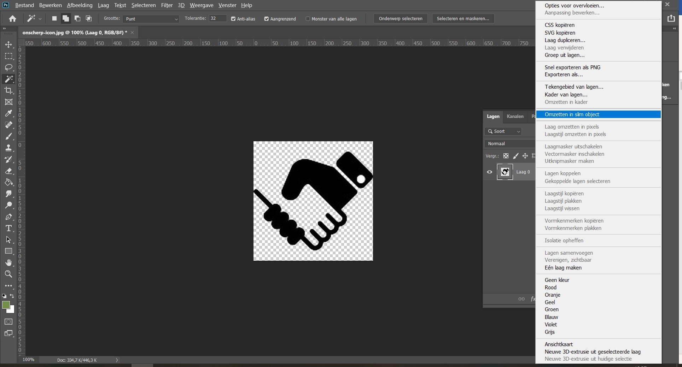The width and height of the screenshot is (682, 367).
Task: Select the Hand tool
Action: [x=8, y=262]
